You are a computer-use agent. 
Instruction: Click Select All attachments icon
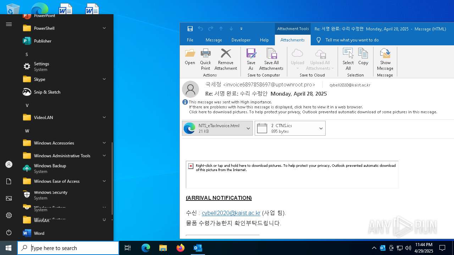pyautogui.click(x=348, y=59)
